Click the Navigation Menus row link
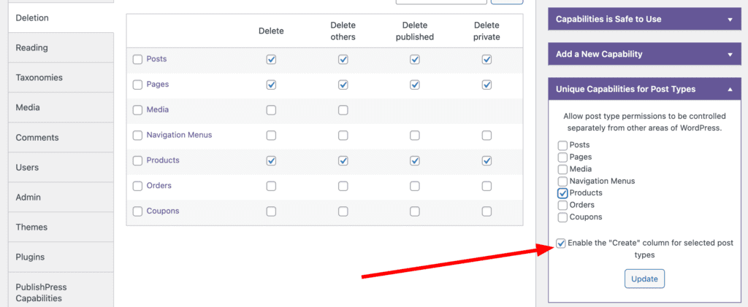 click(179, 135)
